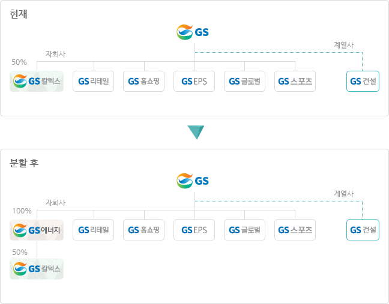The image size is (389, 304).
Task: Click the GS logo in the 분할 후 section
Action: point(193,180)
